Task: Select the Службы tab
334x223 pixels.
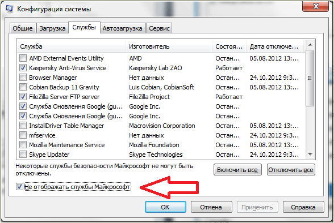Action: 84,27
